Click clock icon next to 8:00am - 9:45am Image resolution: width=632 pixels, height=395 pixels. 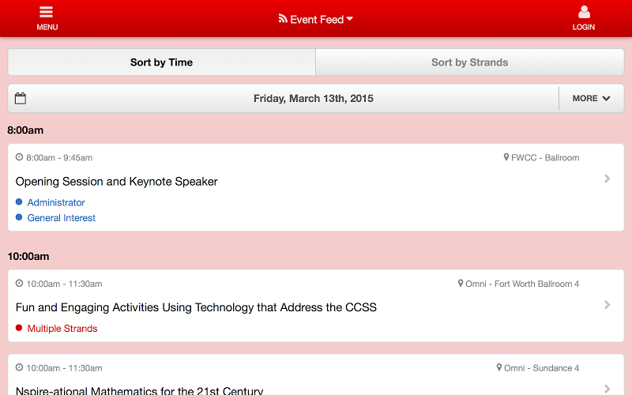pos(19,157)
